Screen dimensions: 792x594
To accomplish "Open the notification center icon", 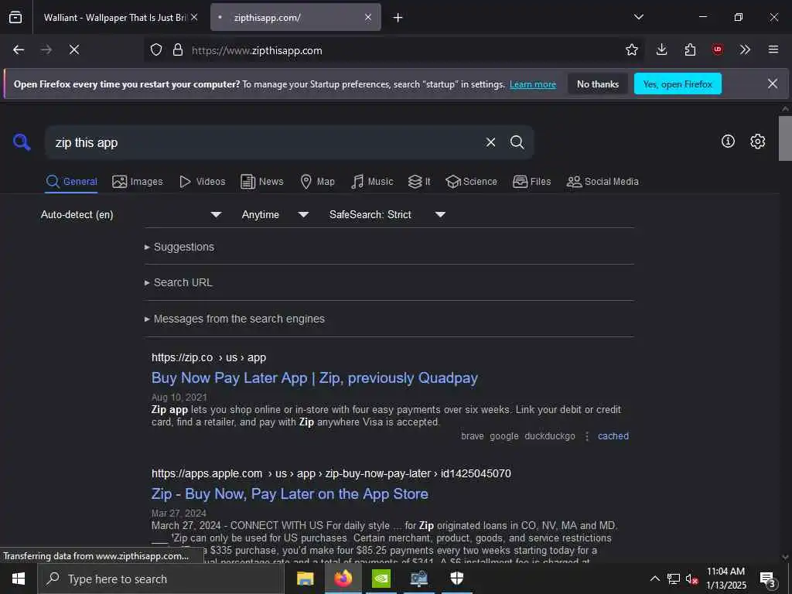I will point(768,579).
